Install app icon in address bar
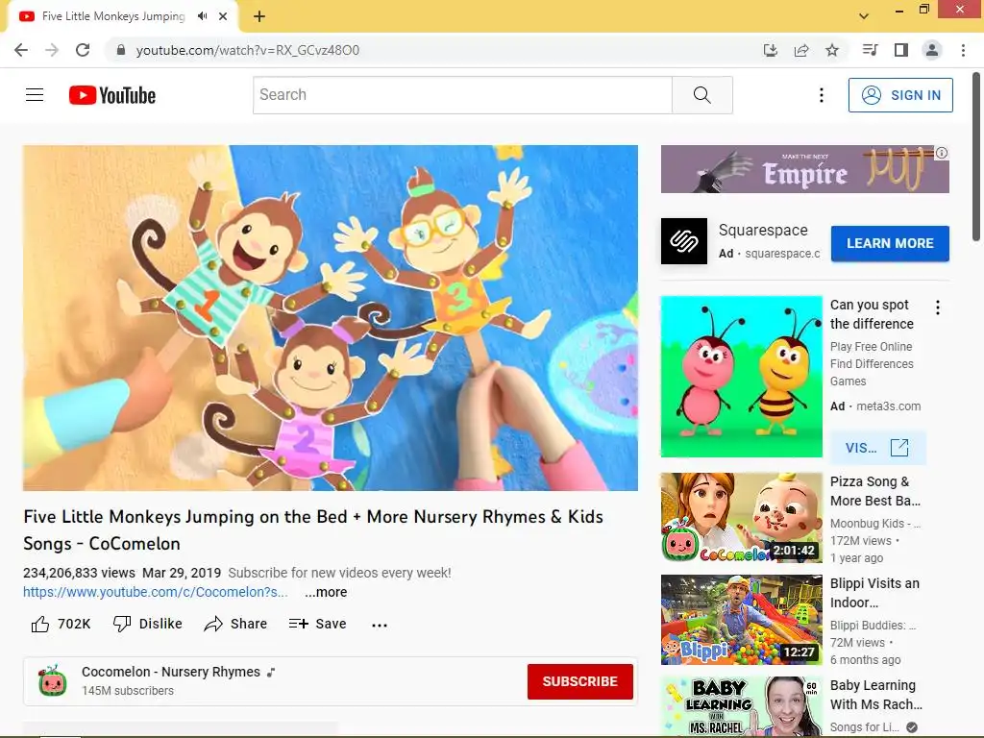This screenshot has height=738, width=984. coord(770,50)
